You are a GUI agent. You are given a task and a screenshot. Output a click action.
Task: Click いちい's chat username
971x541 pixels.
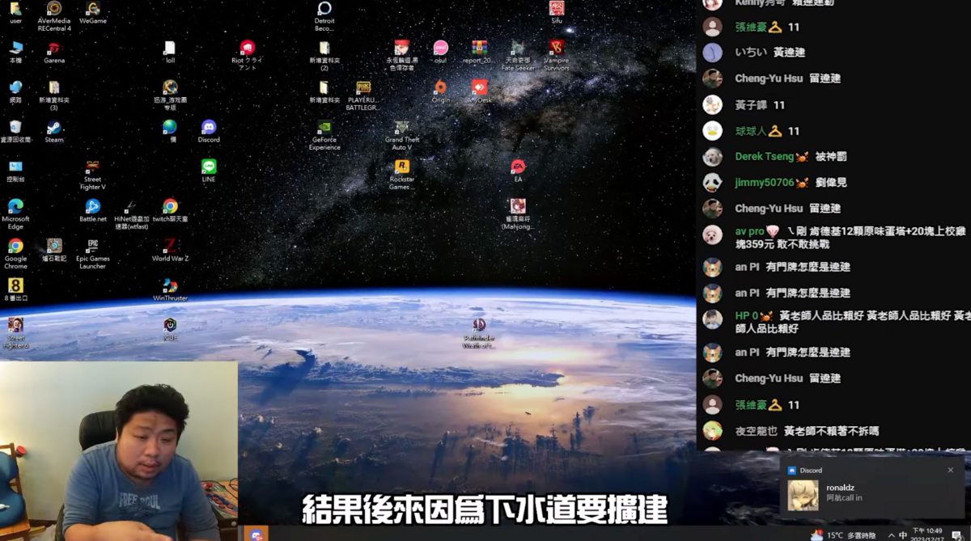(x=751, y=53)
